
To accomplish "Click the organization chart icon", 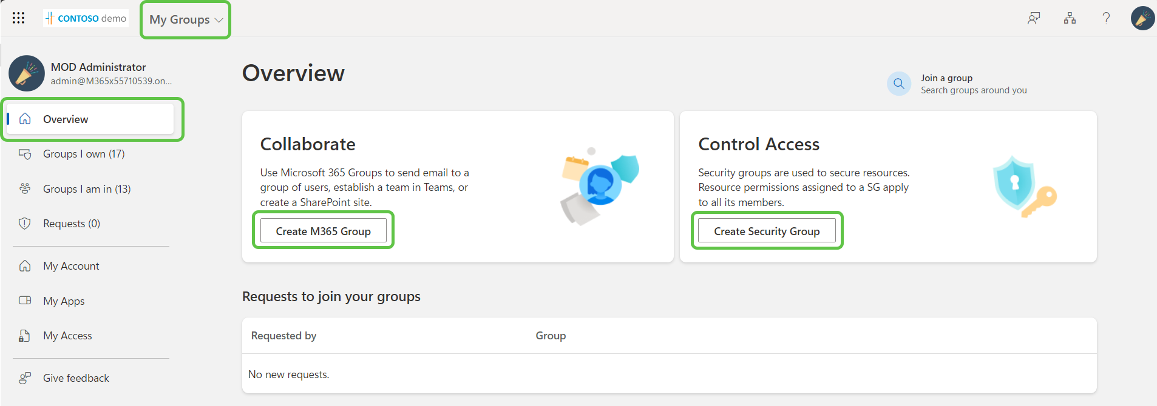I will [x=1070, y=18].
